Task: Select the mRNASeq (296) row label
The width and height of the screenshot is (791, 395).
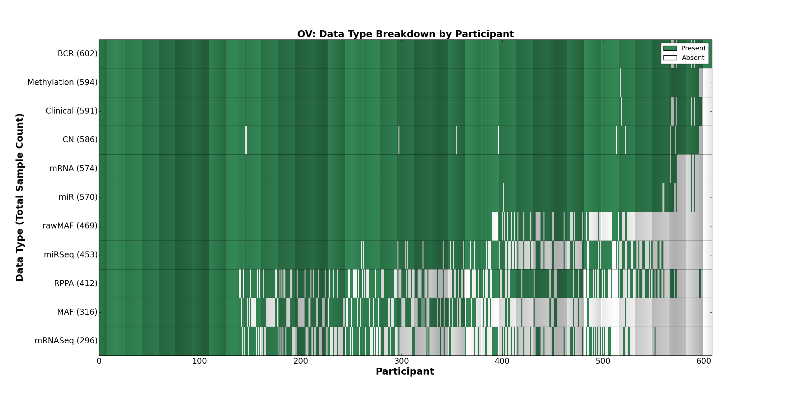Action: pyautogui.click(x=66, y=341)
